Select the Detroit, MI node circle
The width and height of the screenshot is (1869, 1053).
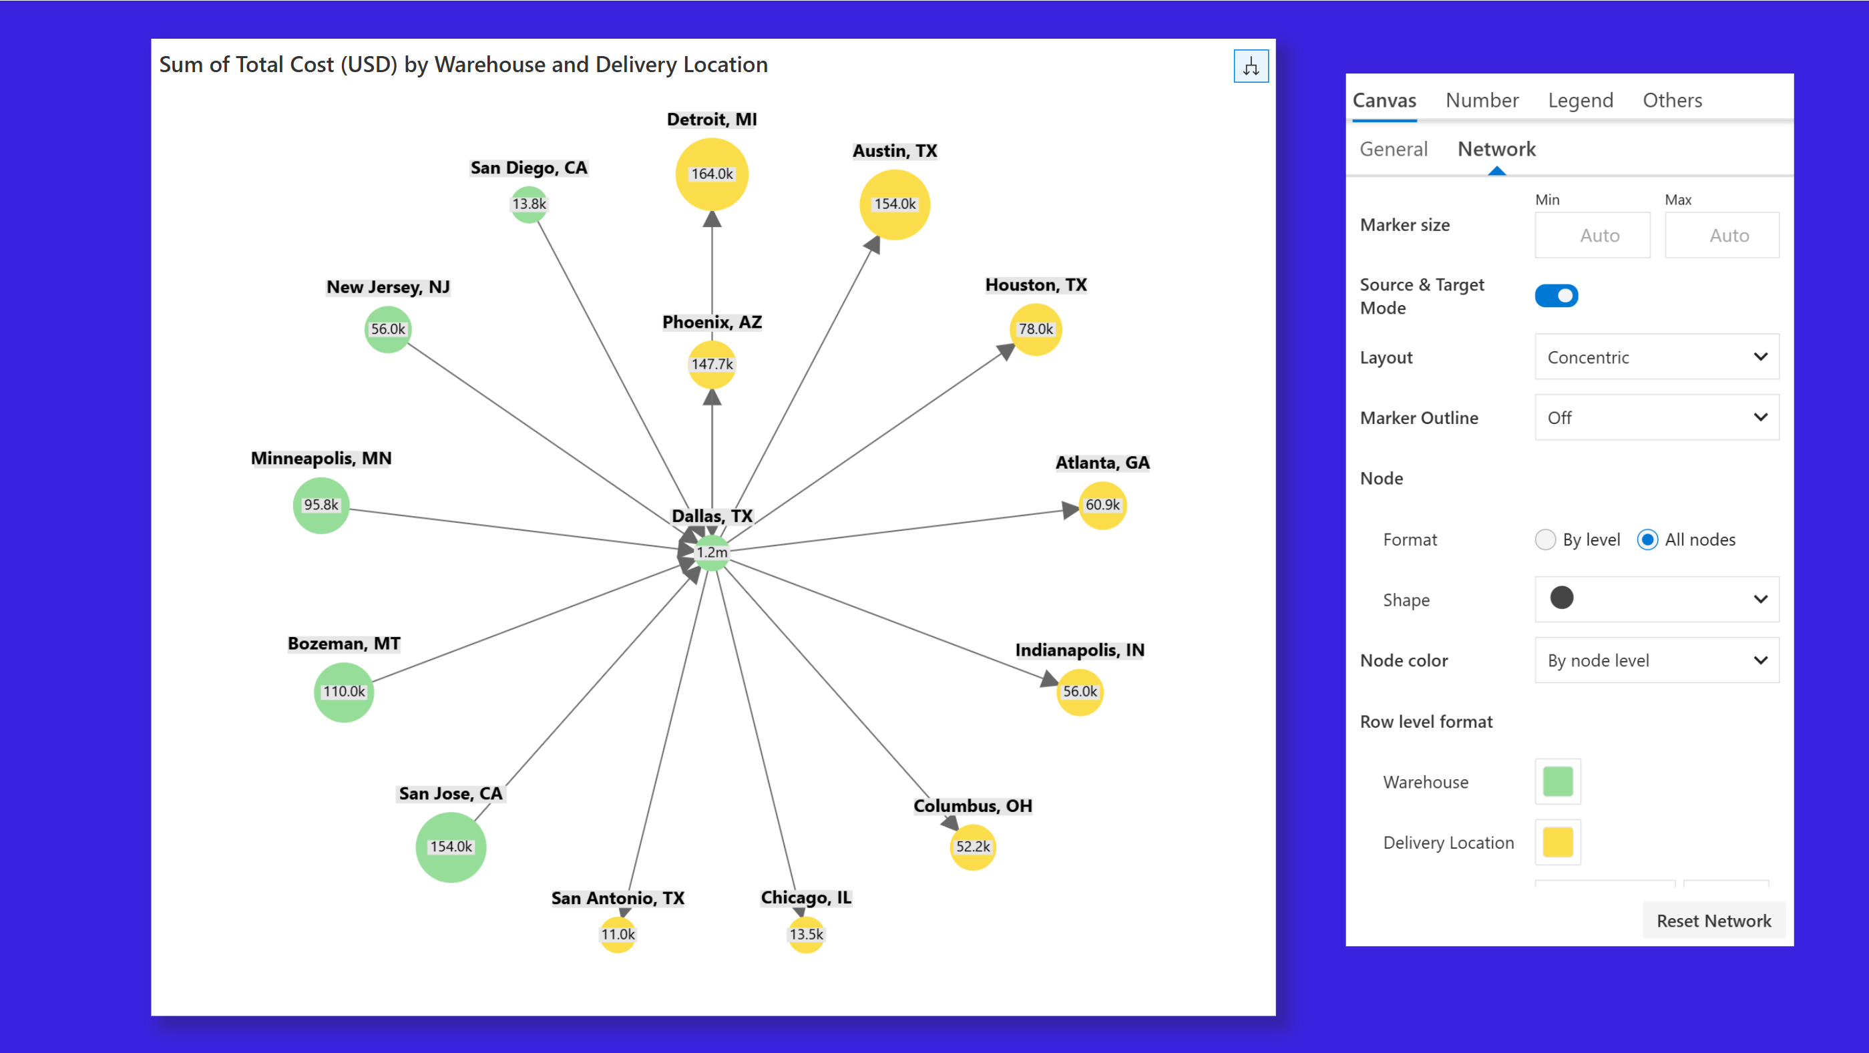pyautogui.click(x=712, y=174)
